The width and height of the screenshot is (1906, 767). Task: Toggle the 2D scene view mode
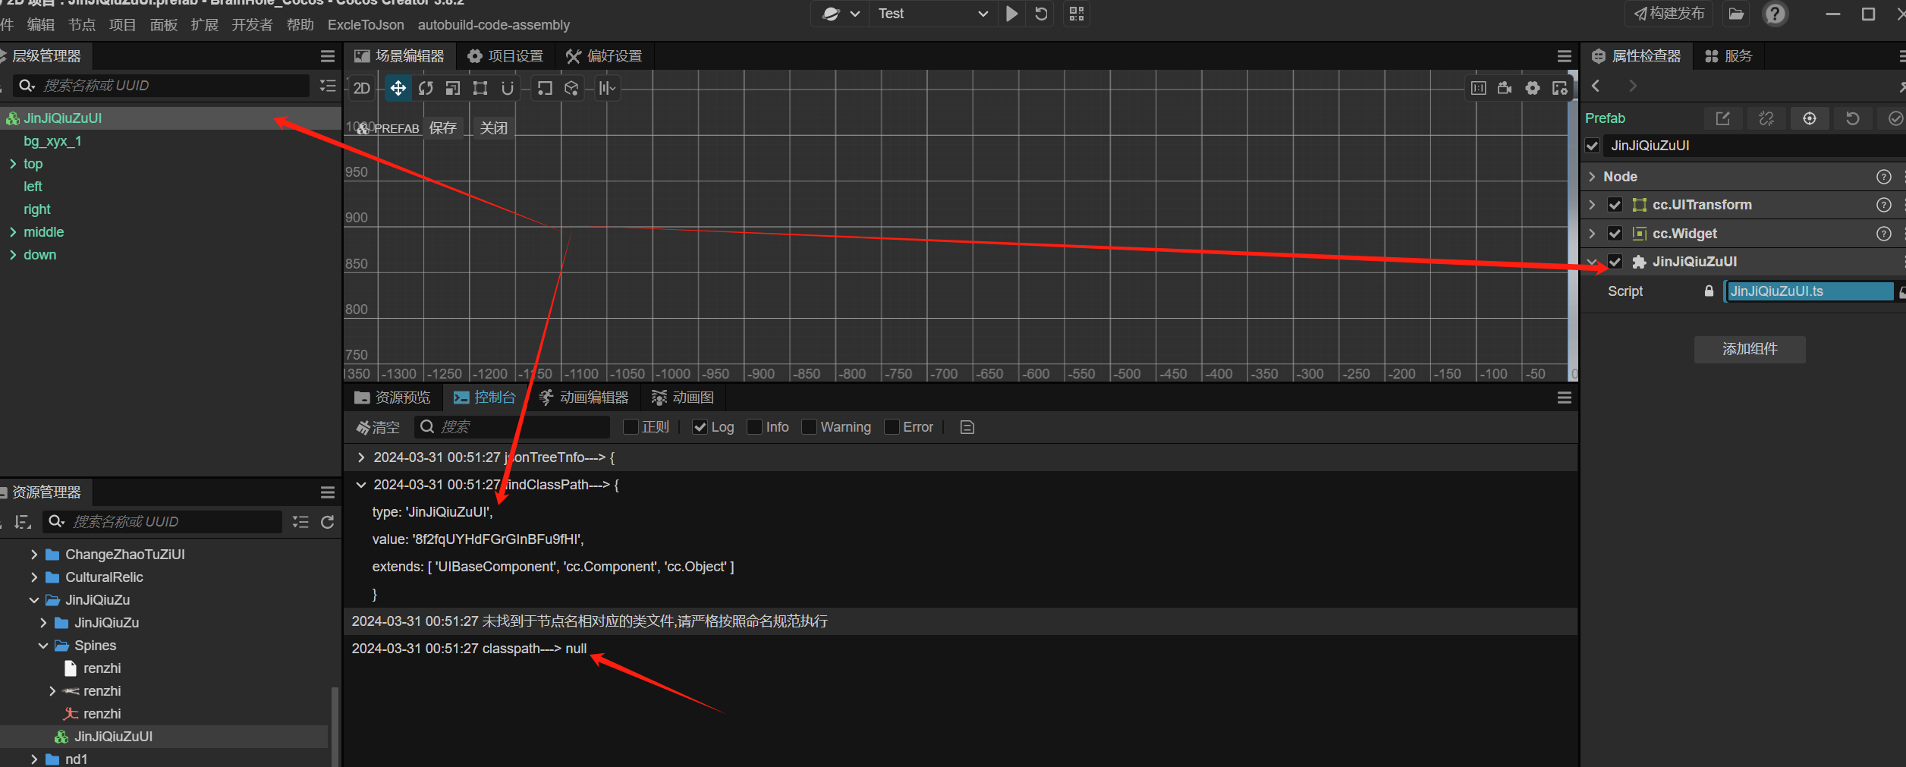tap(362, 88)
